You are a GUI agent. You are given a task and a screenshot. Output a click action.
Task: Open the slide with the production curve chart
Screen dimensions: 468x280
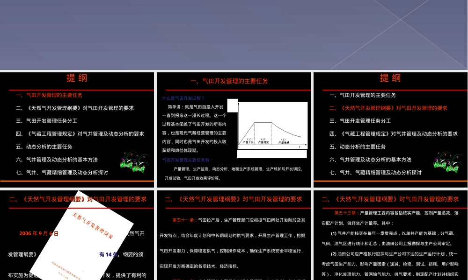pyautogui.click(x=234, y=130)
